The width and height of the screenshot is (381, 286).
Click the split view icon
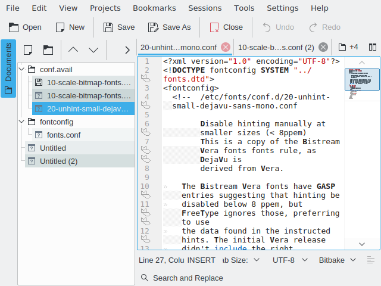pos(373,47)
